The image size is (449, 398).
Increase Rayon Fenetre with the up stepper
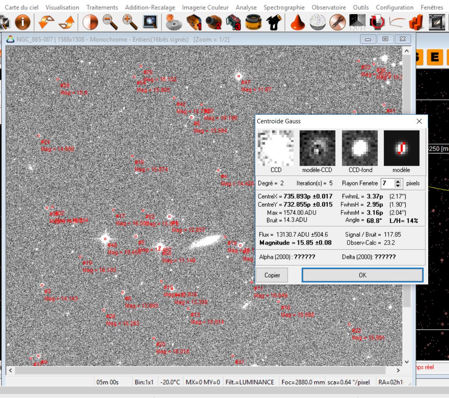pyautogui.click(x=398, y=181)
